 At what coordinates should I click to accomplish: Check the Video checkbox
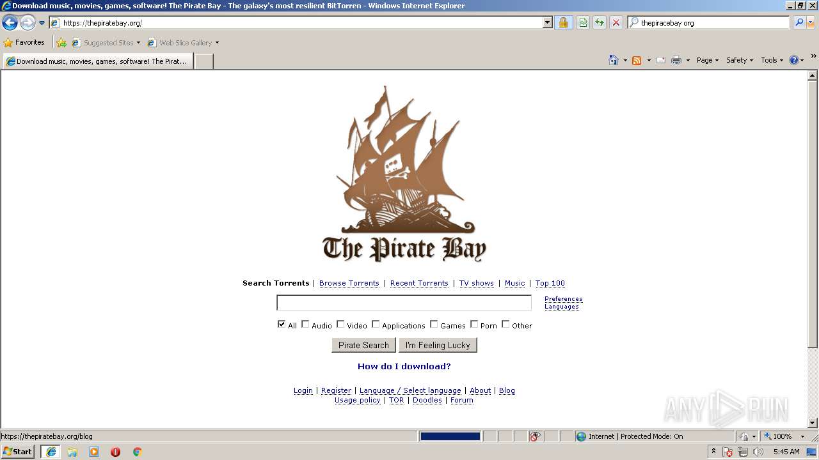point(340,324)
